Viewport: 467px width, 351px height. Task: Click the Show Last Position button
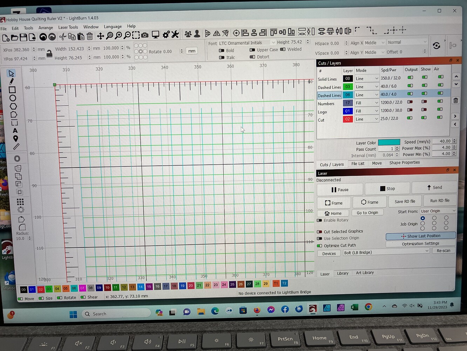[420, 236]
